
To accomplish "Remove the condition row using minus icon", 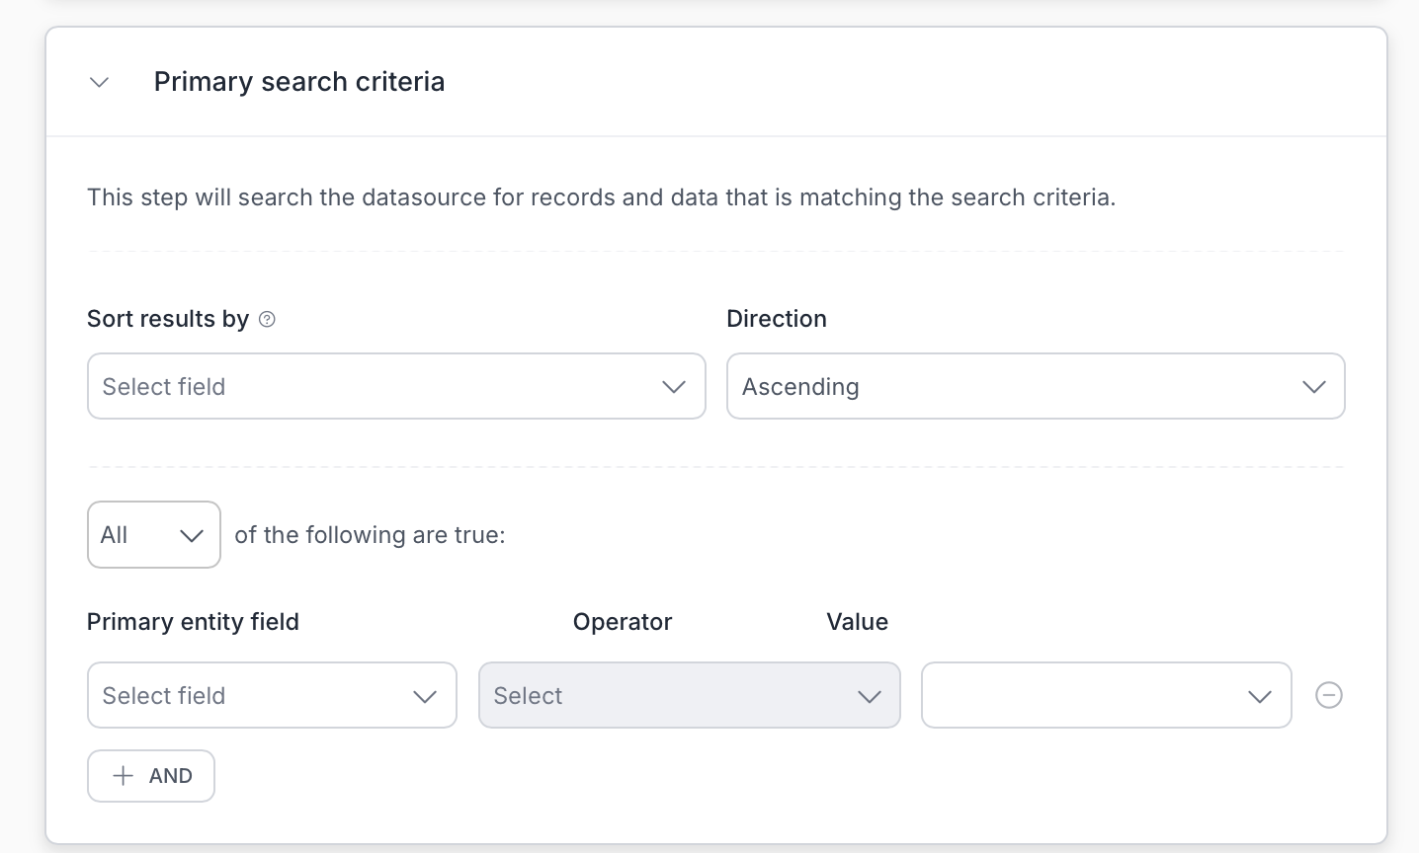I will [1329, 695].
